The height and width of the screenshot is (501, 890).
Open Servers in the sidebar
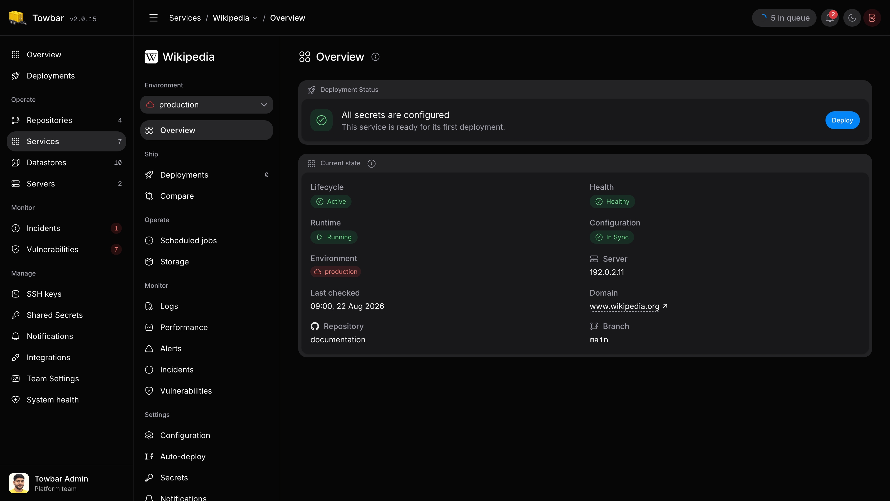tap(66, 184)
